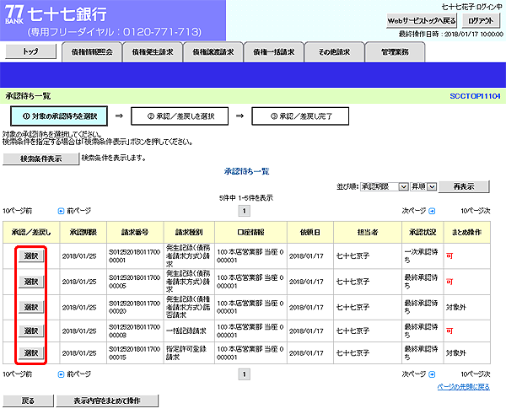The image size is (506, 414).
Task: Click 選択 for request S0125201801170000001
Action: [31, 255]
